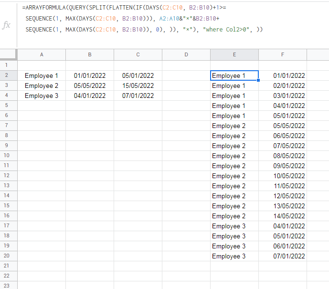Select column E header

coord(234,55)
